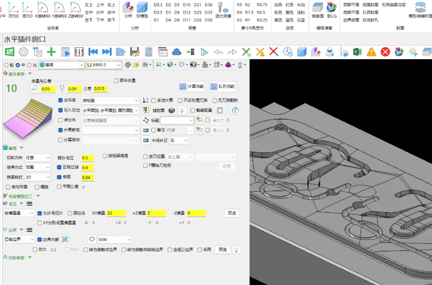Click R0.75 in the ribbon
The width and height of the screenshot is (432, 285).
coord(262,5)
